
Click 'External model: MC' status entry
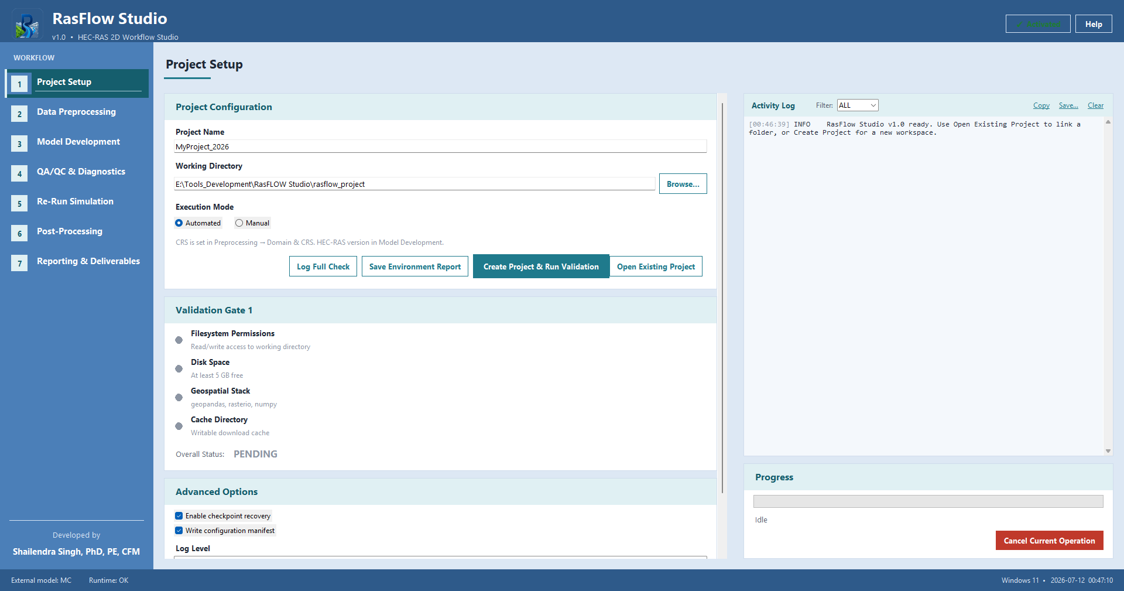41,580
